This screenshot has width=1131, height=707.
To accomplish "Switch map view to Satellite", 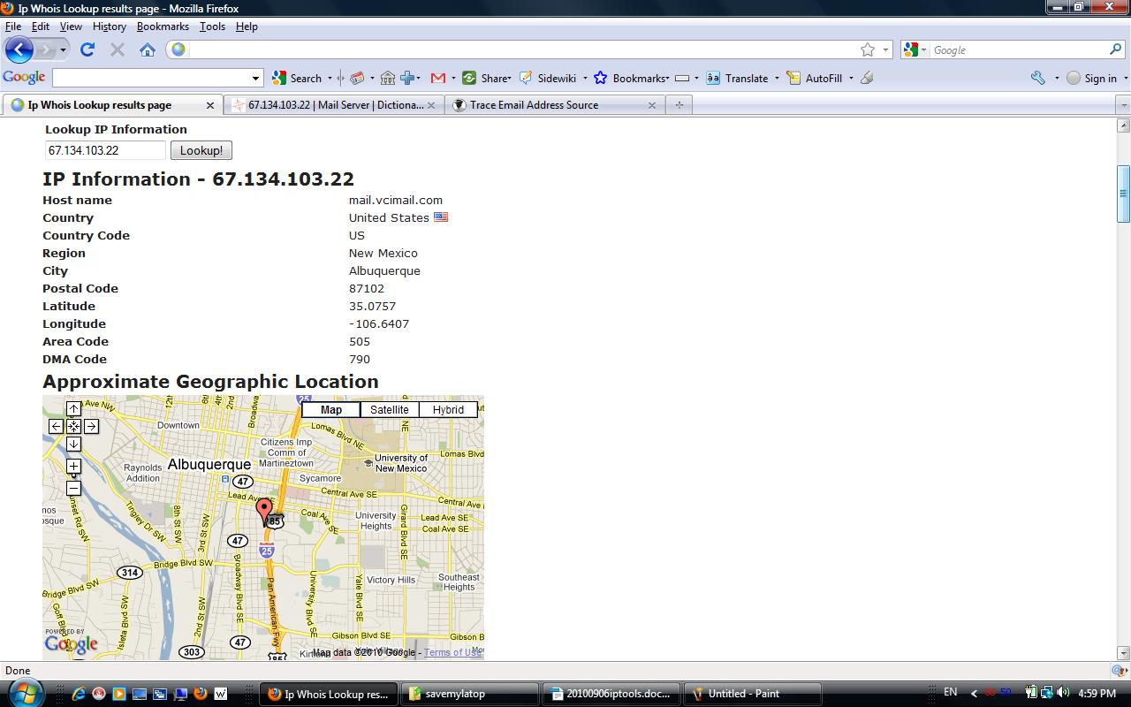I will 390,409.
